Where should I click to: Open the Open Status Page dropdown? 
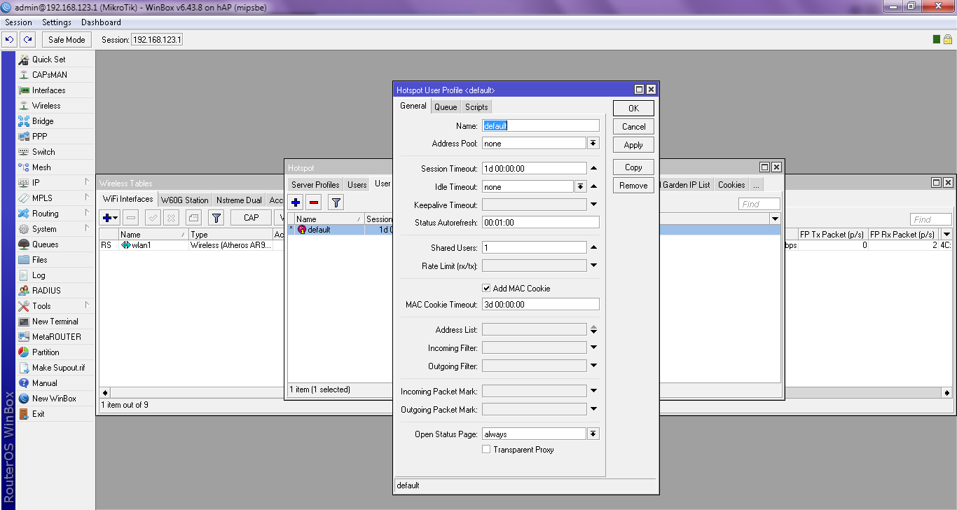click(593, 434)
